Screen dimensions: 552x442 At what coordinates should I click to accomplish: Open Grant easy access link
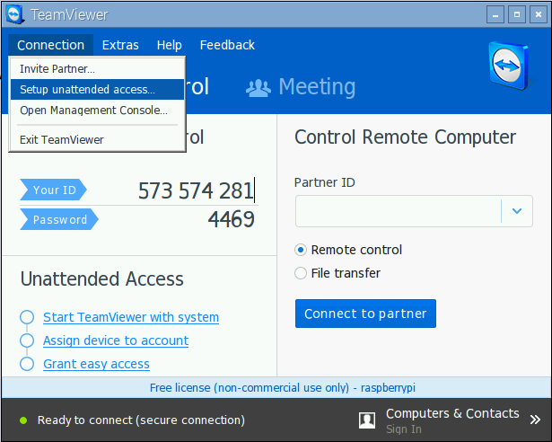pyautogui.click(x=96, y=364)
